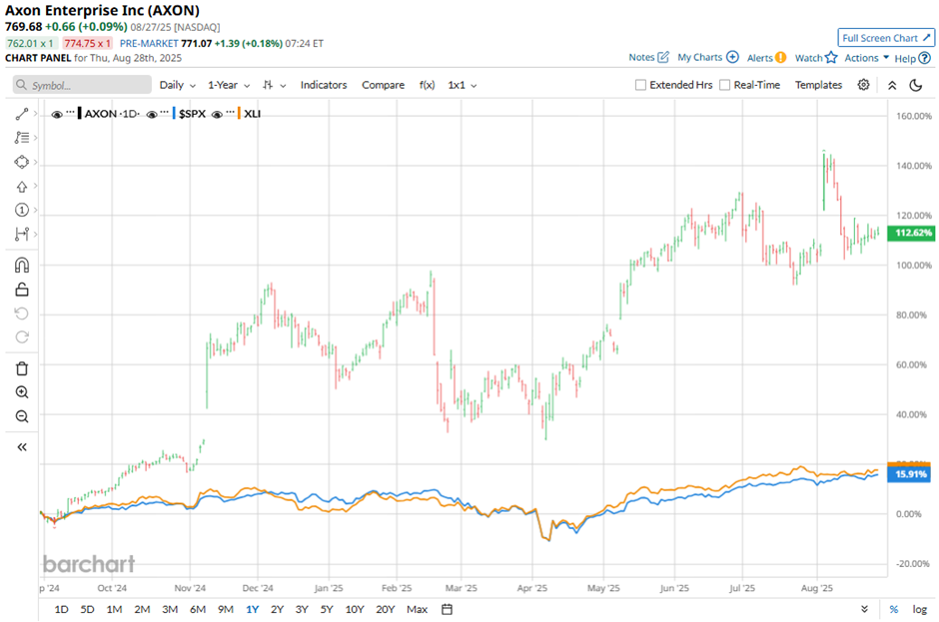
Task: Open the Compare menu
Action: [383, 85]
